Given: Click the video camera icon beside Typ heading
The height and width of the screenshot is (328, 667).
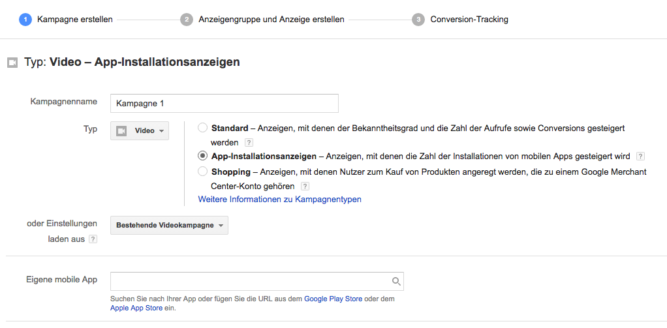Looking at the screenshot, I should 12,63.
